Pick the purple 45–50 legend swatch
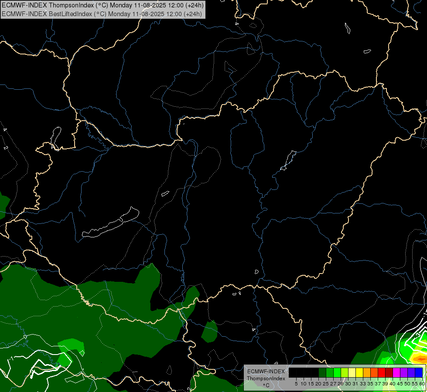This screenshot has height=392, width=427. click(404, 372)
